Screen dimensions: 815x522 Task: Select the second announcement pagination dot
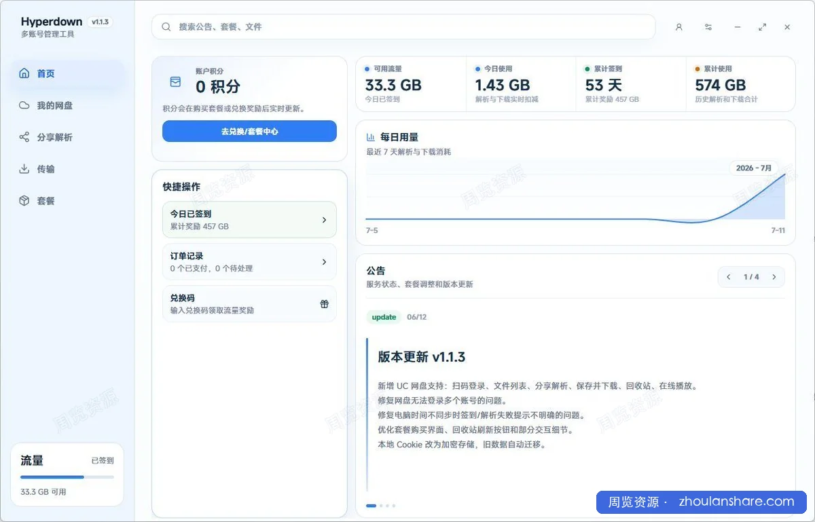coord(381,506)
